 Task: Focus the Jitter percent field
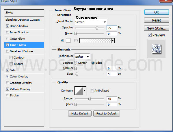pyautogui.click(x=112, y=104)
